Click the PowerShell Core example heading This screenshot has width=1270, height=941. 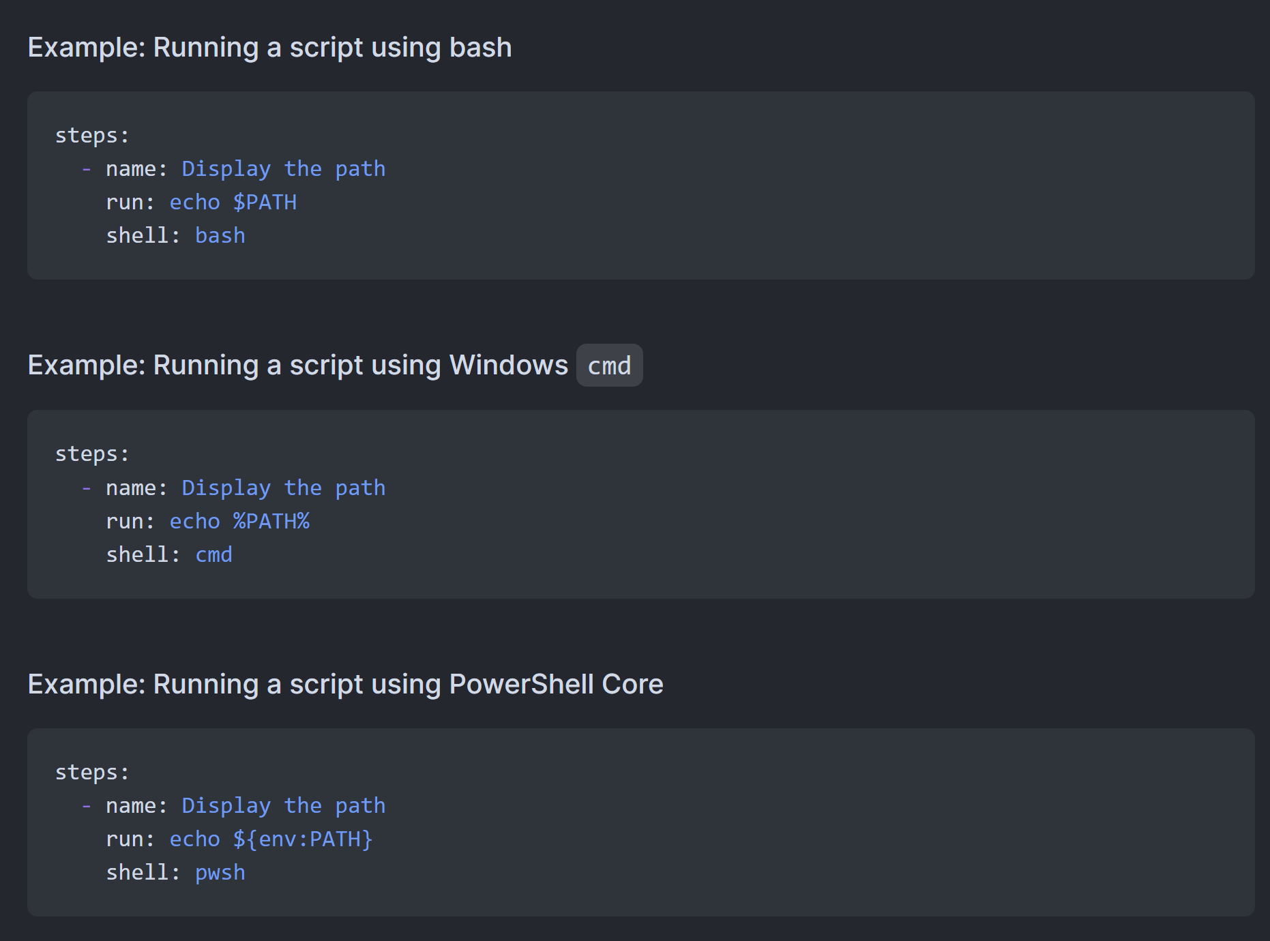click(344, 683)
